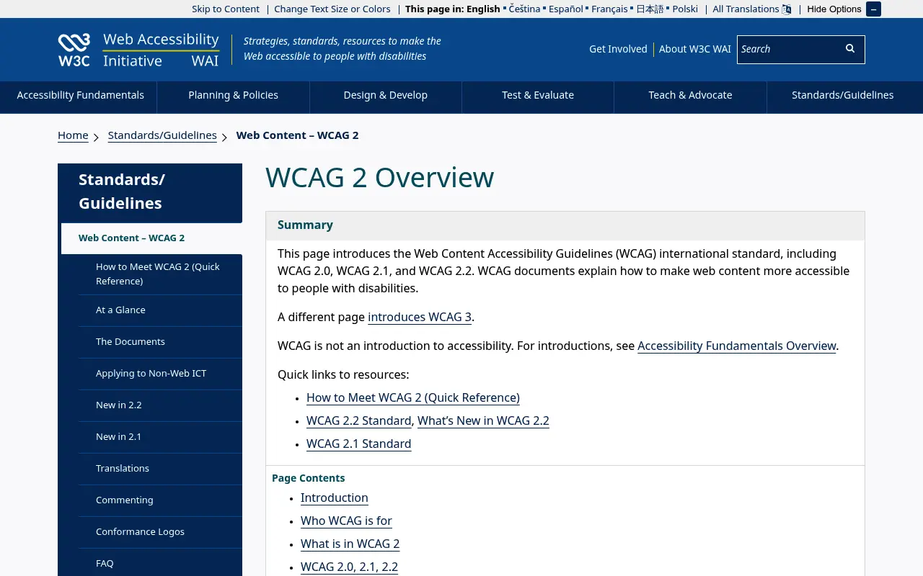
Task: Skip to Content link
Action: coord(226,9)
